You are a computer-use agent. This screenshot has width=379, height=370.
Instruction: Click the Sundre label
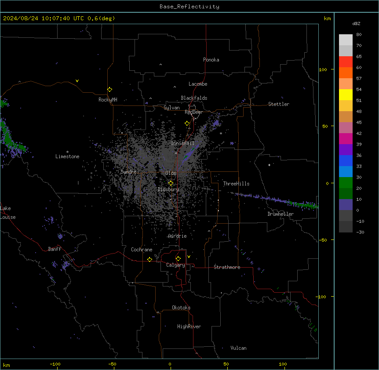coord(128,172)
